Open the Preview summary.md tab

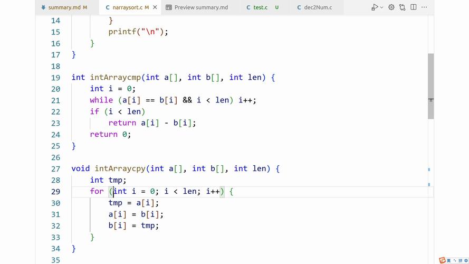(x=200, y=7)
